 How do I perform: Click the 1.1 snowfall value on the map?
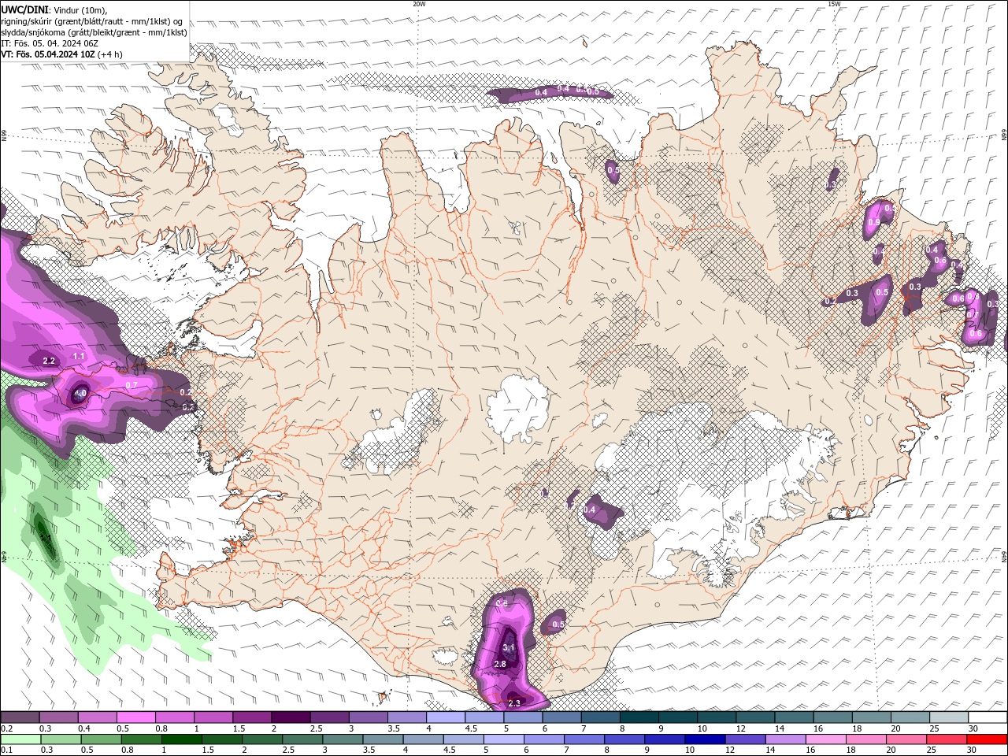[79, 356]
